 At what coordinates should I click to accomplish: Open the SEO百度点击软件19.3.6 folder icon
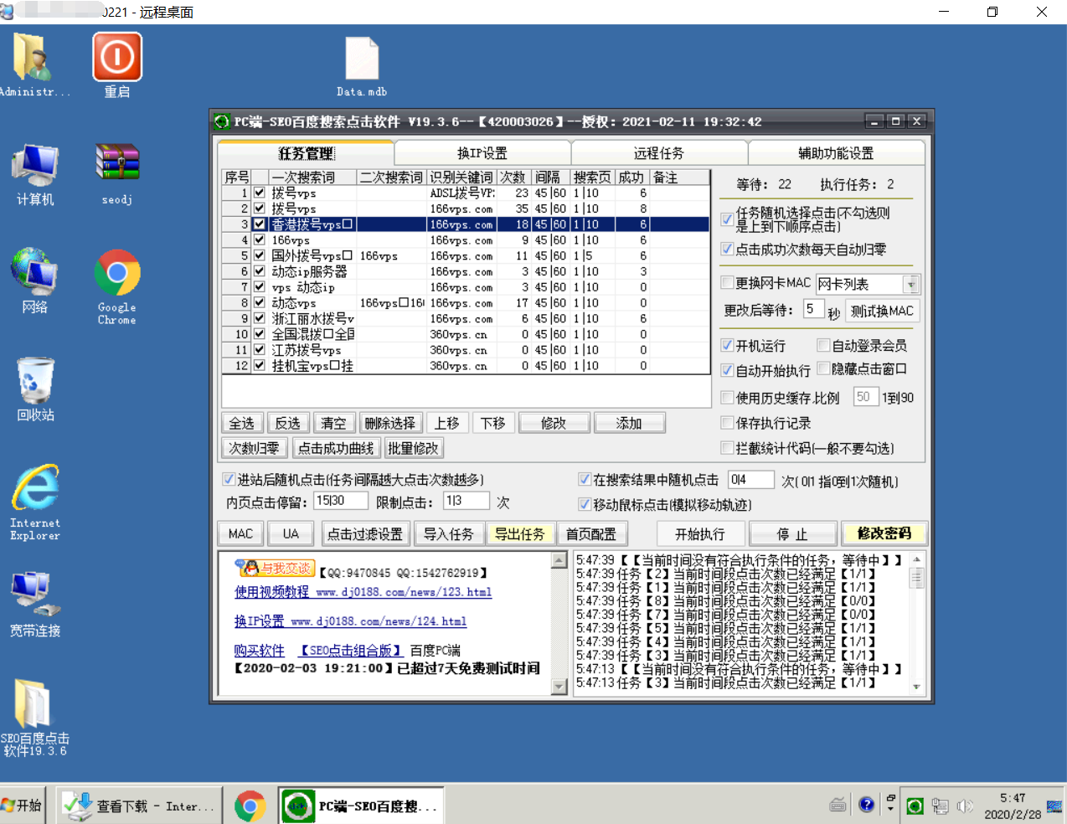[x=35, y=718]
